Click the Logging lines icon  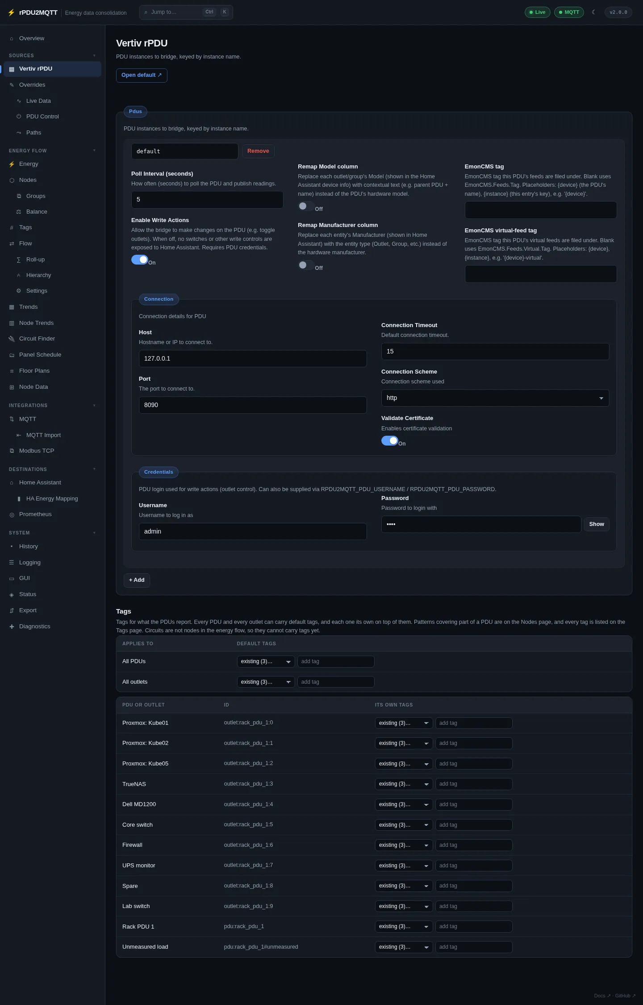(12, 563)
